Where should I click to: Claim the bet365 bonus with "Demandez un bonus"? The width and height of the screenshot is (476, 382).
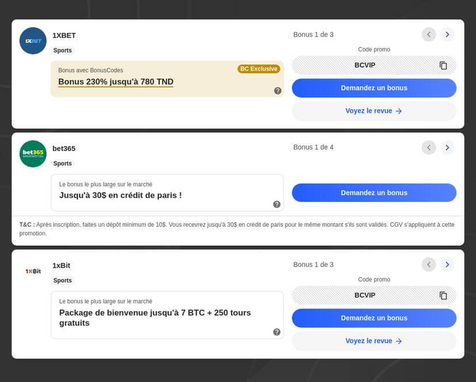point(374,193)
